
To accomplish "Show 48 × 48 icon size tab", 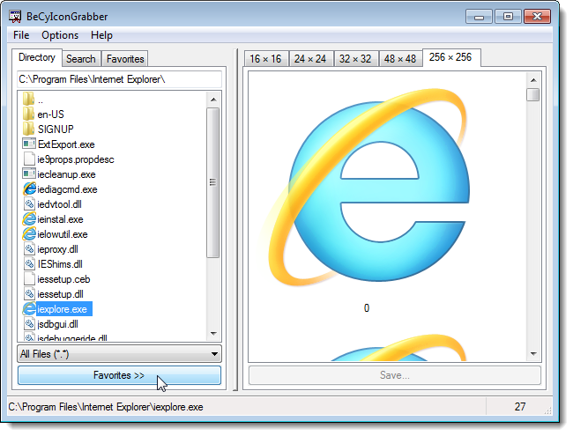I will pos(400,59).
